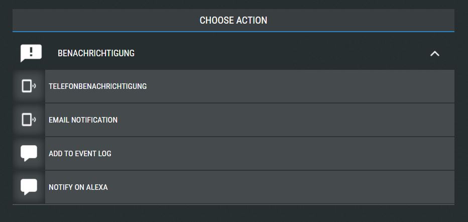
Task: Select the TELEFONBENACHRICHTIGUNG action label
Action: click(97, 86)
